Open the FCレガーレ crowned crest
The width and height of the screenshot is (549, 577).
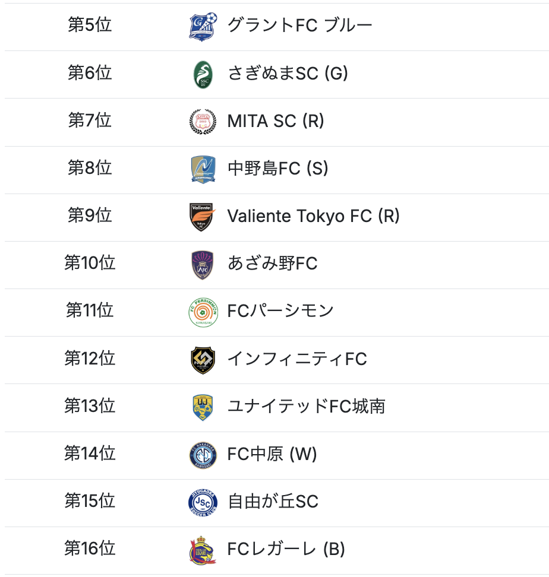click(203, 550)
